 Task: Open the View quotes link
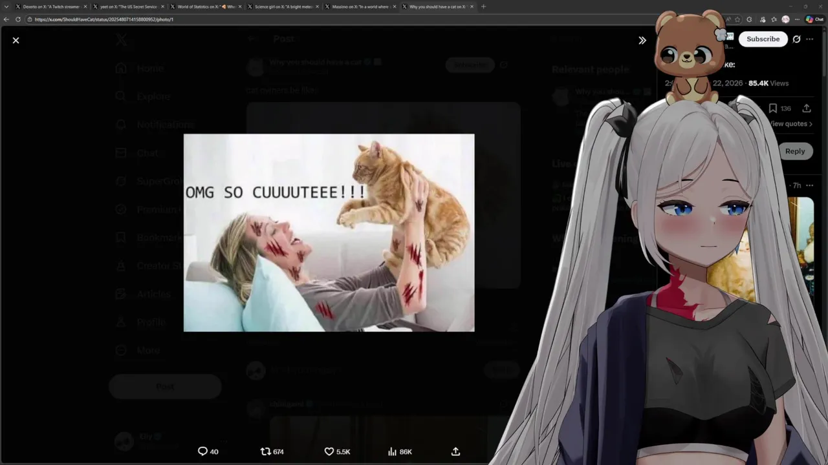click(789, 124)
